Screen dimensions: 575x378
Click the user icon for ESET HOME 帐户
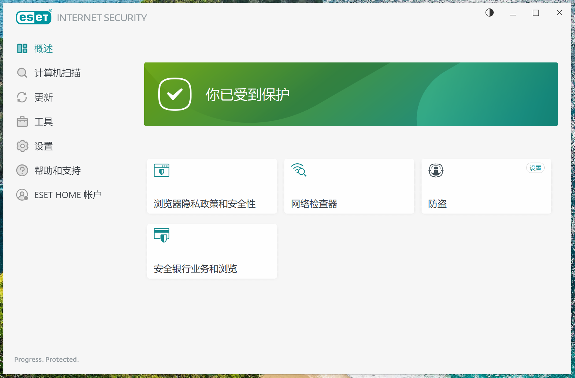point(22,195)
